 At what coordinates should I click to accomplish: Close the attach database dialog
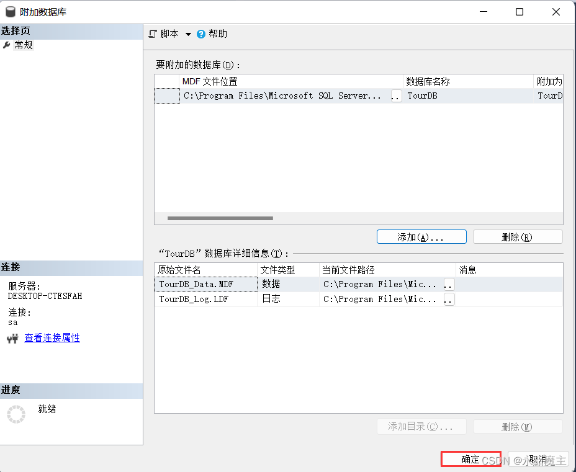tap(556, 12)
